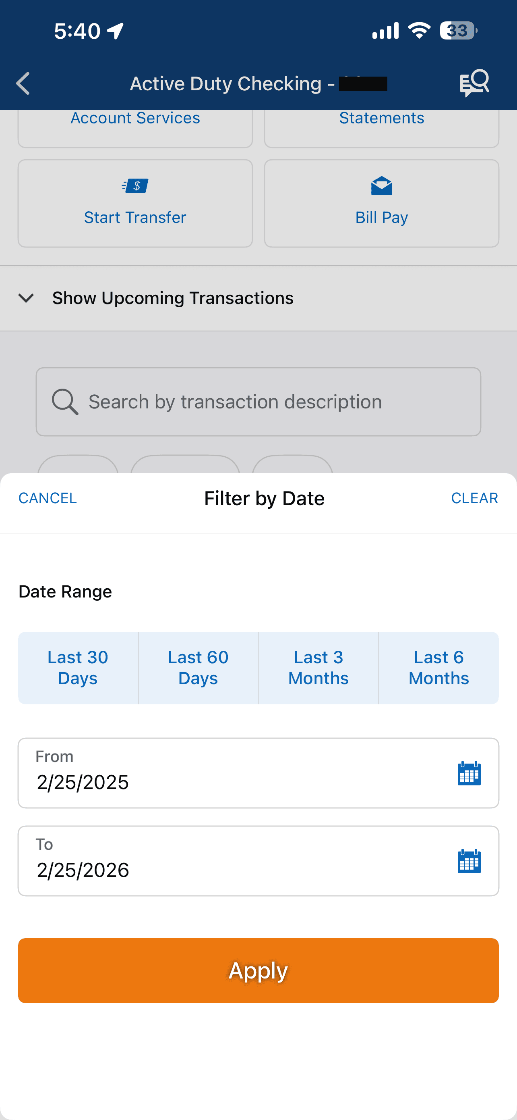Screen dimensions: 517x1120
Task: Edit the From date field 2/25/2025
Action: coord(258,773)
